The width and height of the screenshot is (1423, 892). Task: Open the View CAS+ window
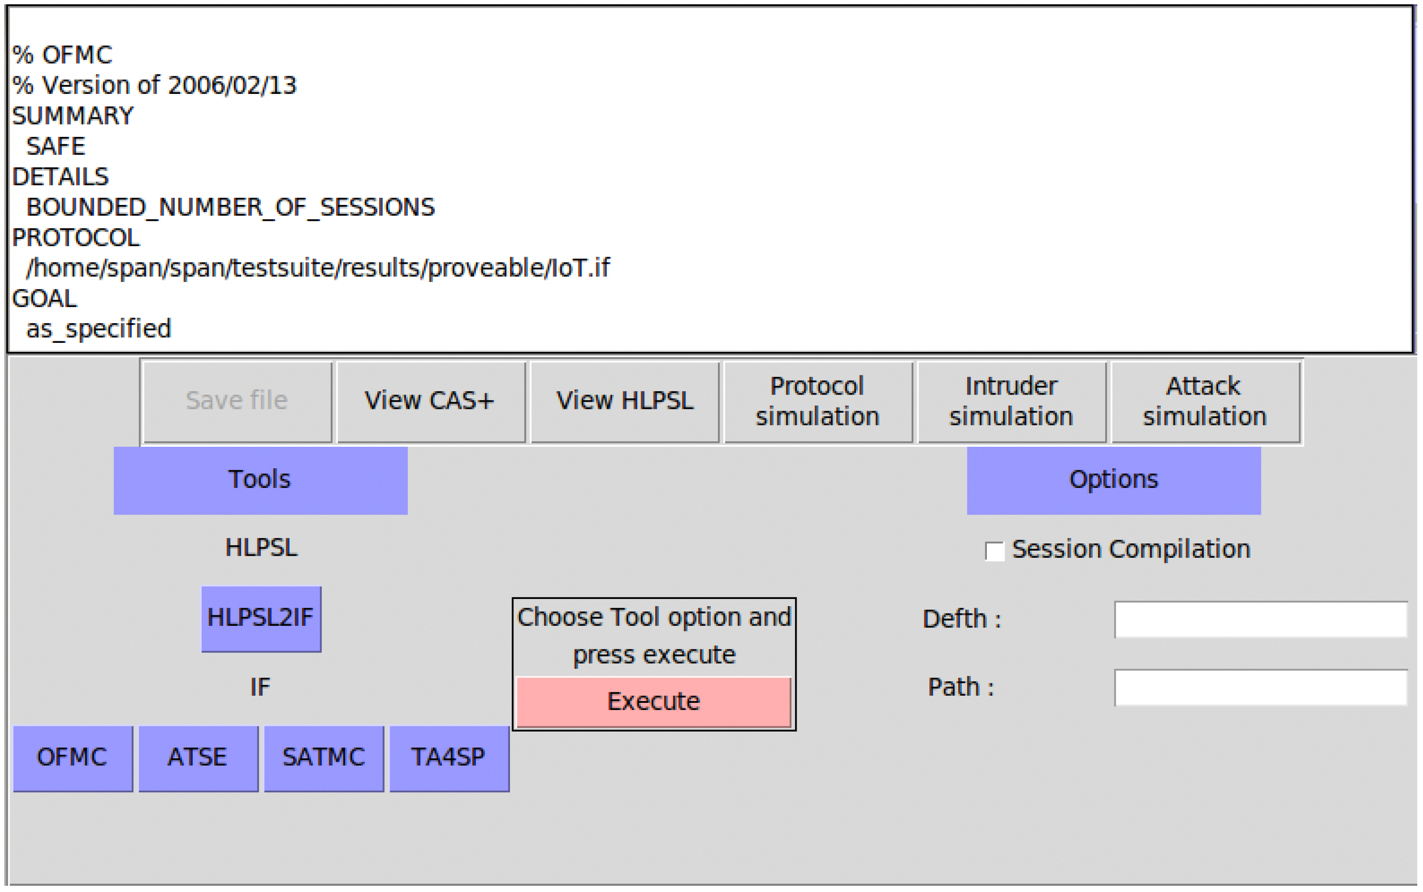[x=430, y=401]
